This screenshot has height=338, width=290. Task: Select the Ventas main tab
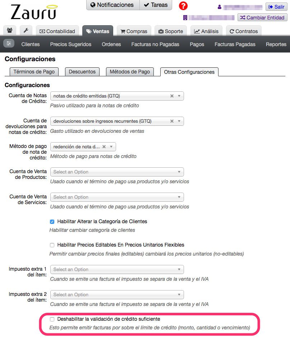(98, 31)
